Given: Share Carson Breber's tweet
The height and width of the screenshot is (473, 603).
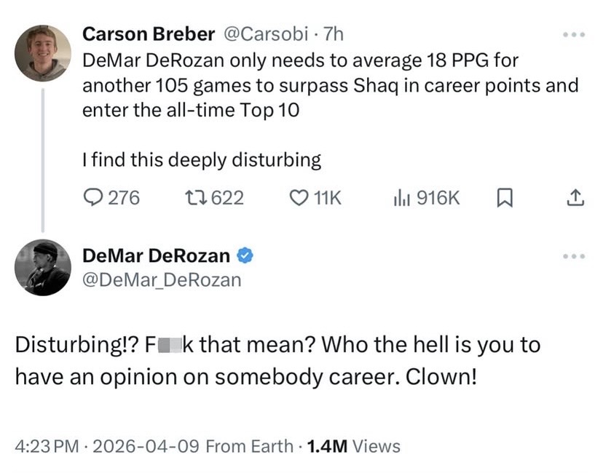Looking at the screenshot, I should tap(575, 198).
